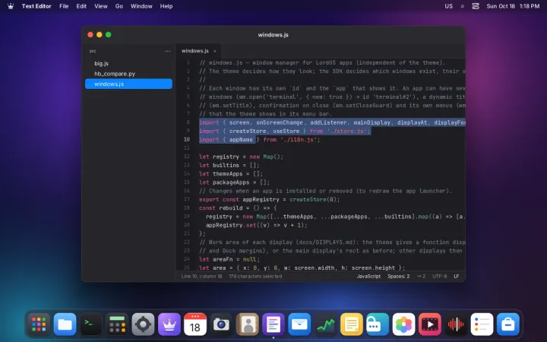Open the Window menu
This screenshot has height=342, width=547.
[x=141, y=6]
